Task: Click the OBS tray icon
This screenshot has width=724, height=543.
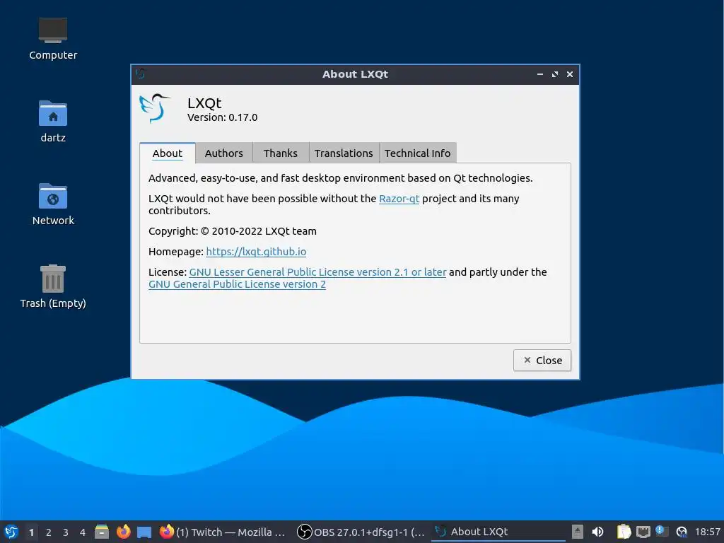Action: [682, 532]
